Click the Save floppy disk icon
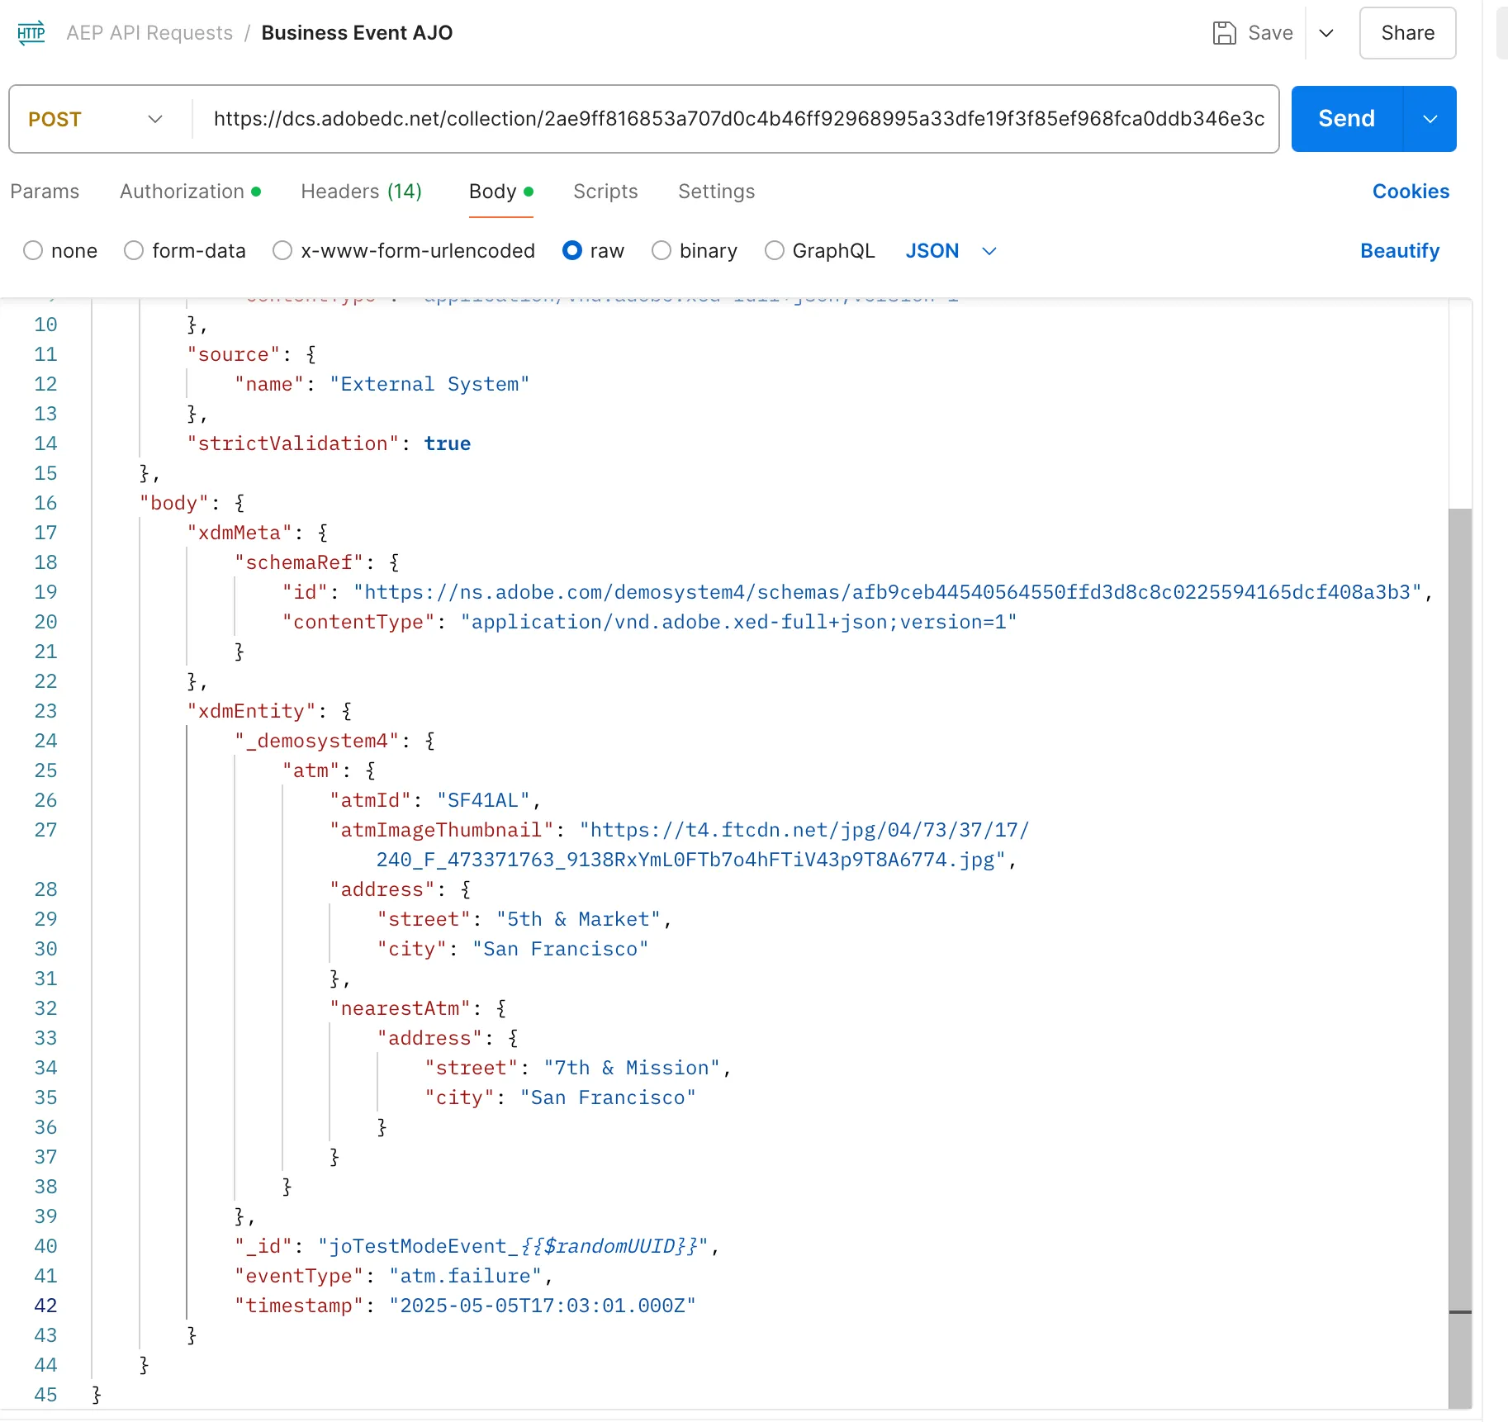The width and height of the screenshot is (1508, 1422). click(1225, 33)
